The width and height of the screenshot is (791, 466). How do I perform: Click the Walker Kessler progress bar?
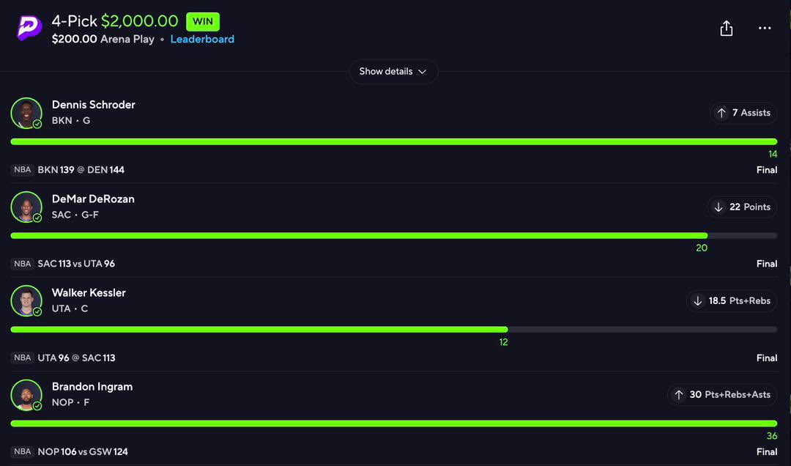(x=393, y=329)
